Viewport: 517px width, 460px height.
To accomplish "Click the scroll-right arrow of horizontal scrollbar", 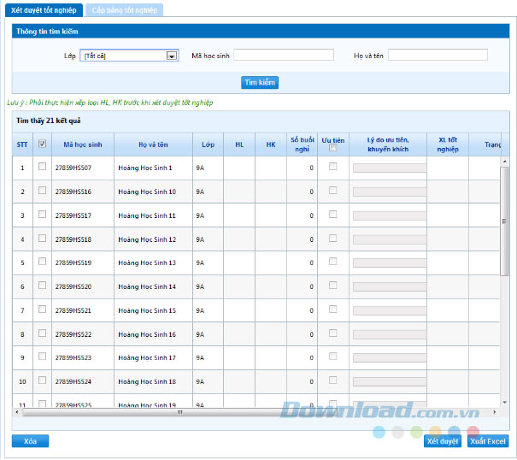I will [496, 412].
